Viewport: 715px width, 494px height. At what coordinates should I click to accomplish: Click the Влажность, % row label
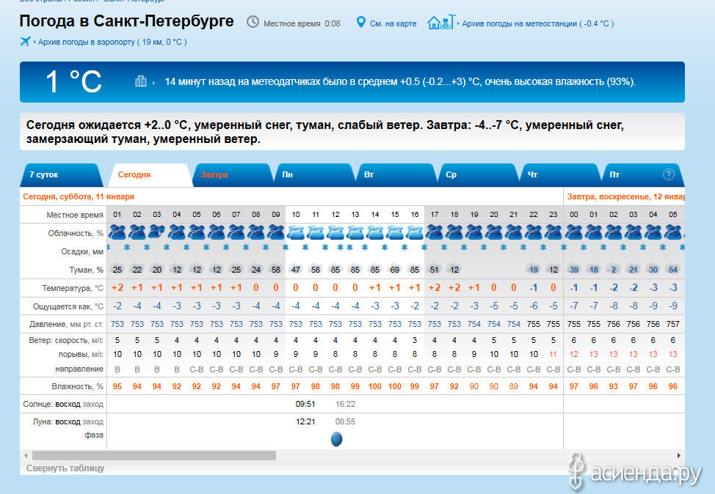tap(78, 386)
